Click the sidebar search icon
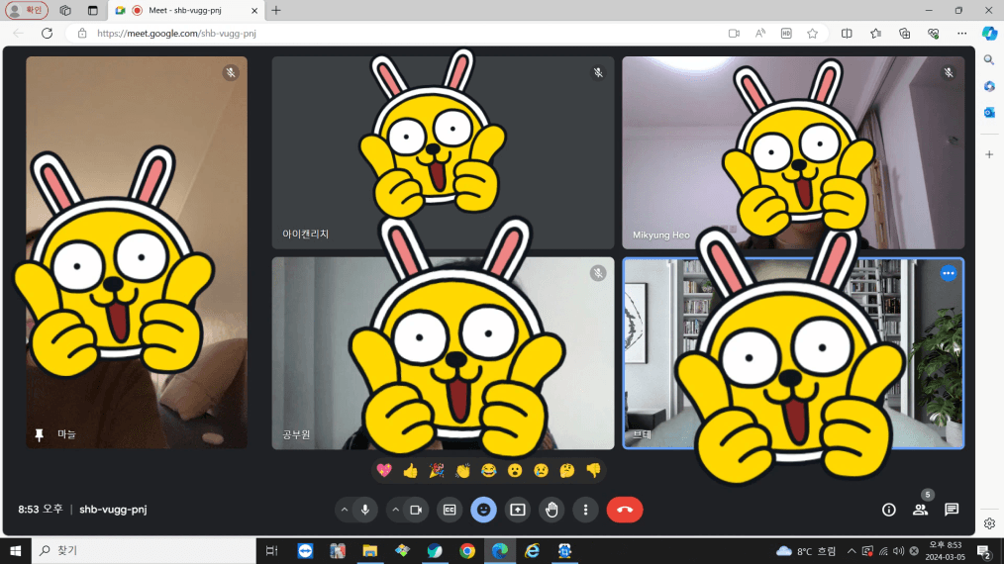 (x=989, y=60)
